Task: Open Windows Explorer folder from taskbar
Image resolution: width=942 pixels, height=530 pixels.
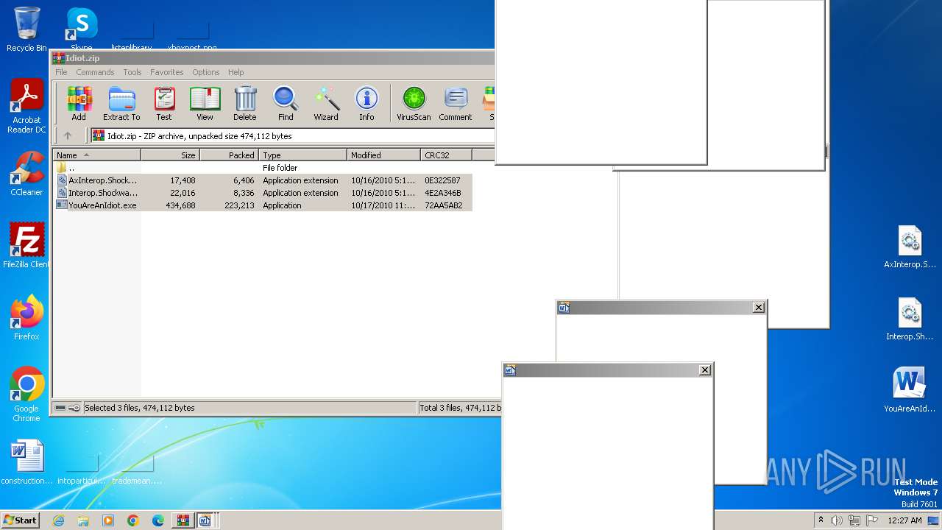Action: (x=83, y=520)
